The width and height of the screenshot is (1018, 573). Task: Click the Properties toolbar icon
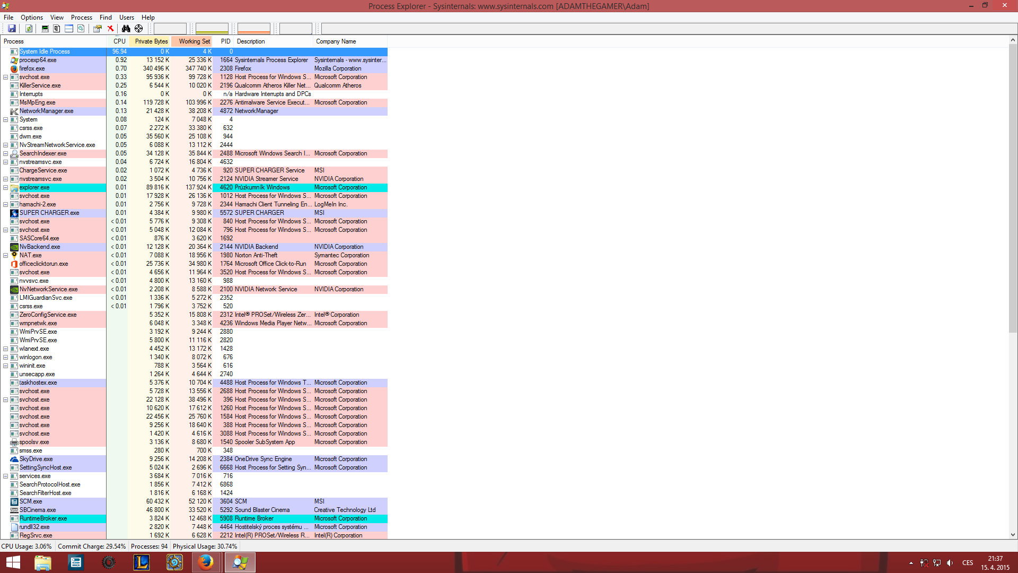coord(98,29)
